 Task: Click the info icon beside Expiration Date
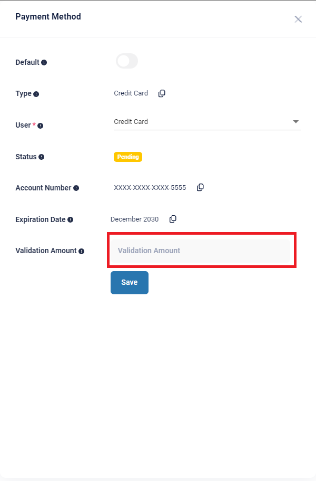(x=71, y=219)
